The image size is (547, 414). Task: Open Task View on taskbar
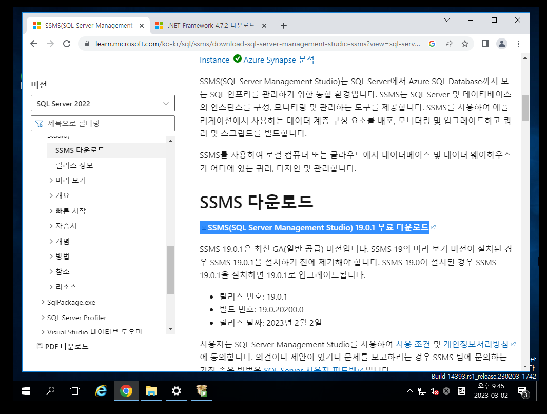pos(75,391)
